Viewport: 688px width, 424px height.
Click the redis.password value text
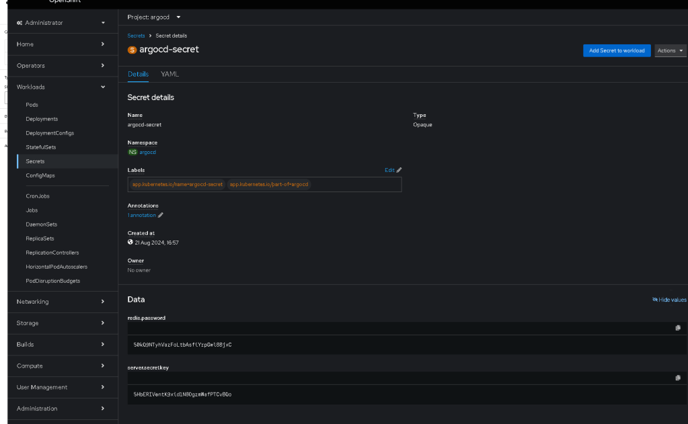(x=182, y=345)
